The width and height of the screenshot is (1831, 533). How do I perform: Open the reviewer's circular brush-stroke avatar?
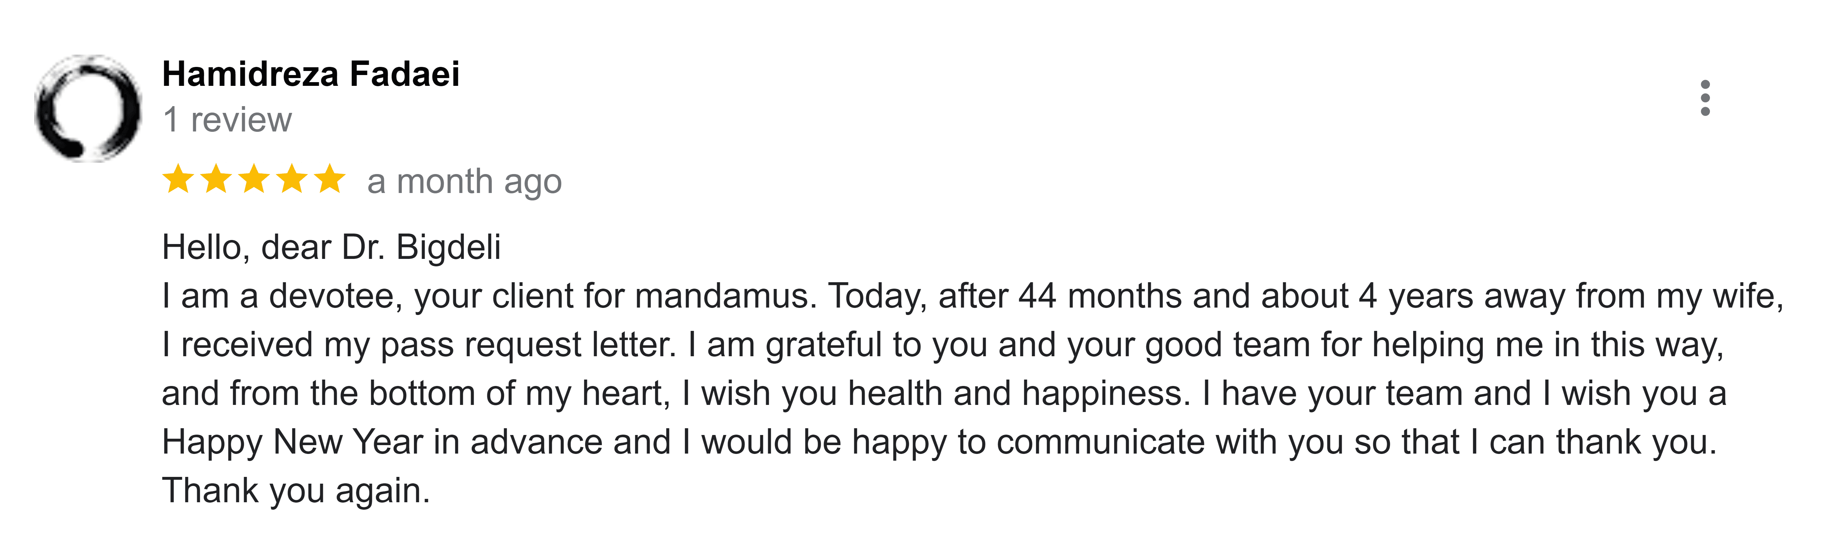[x=88, y=108]
